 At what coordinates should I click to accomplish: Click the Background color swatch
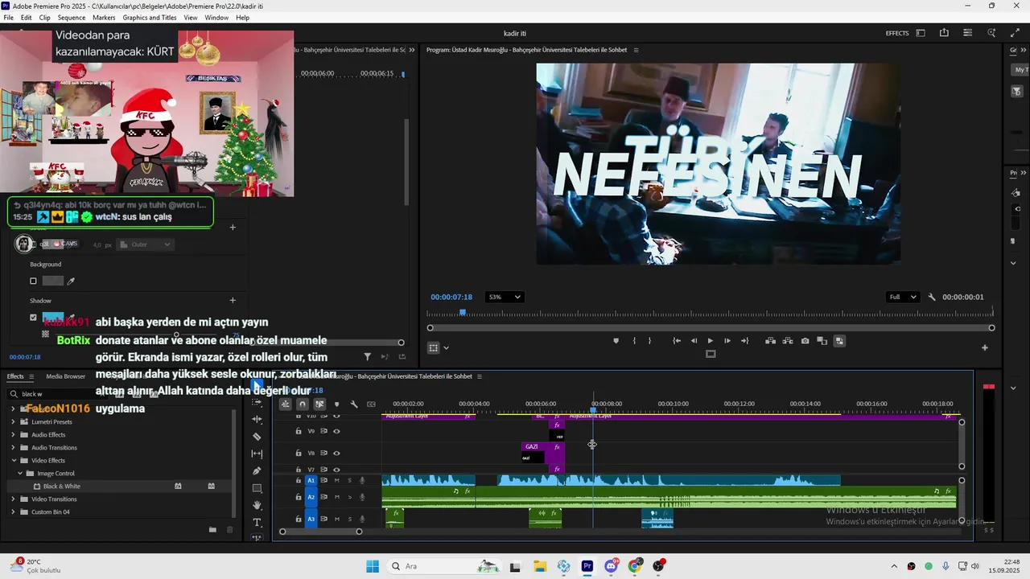click(52, 281)
